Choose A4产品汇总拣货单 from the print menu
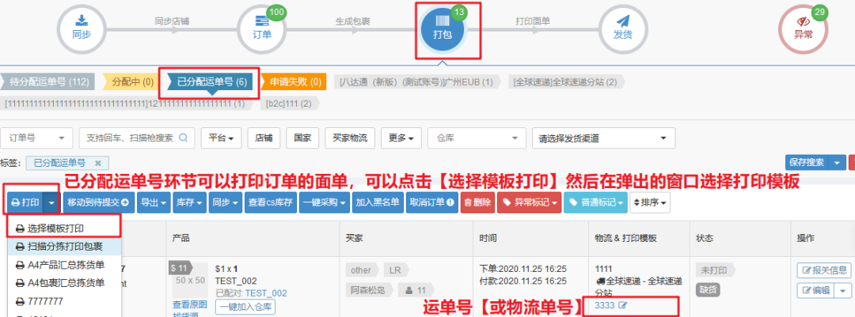The image size is (855, 317). (x=64, y=265)
